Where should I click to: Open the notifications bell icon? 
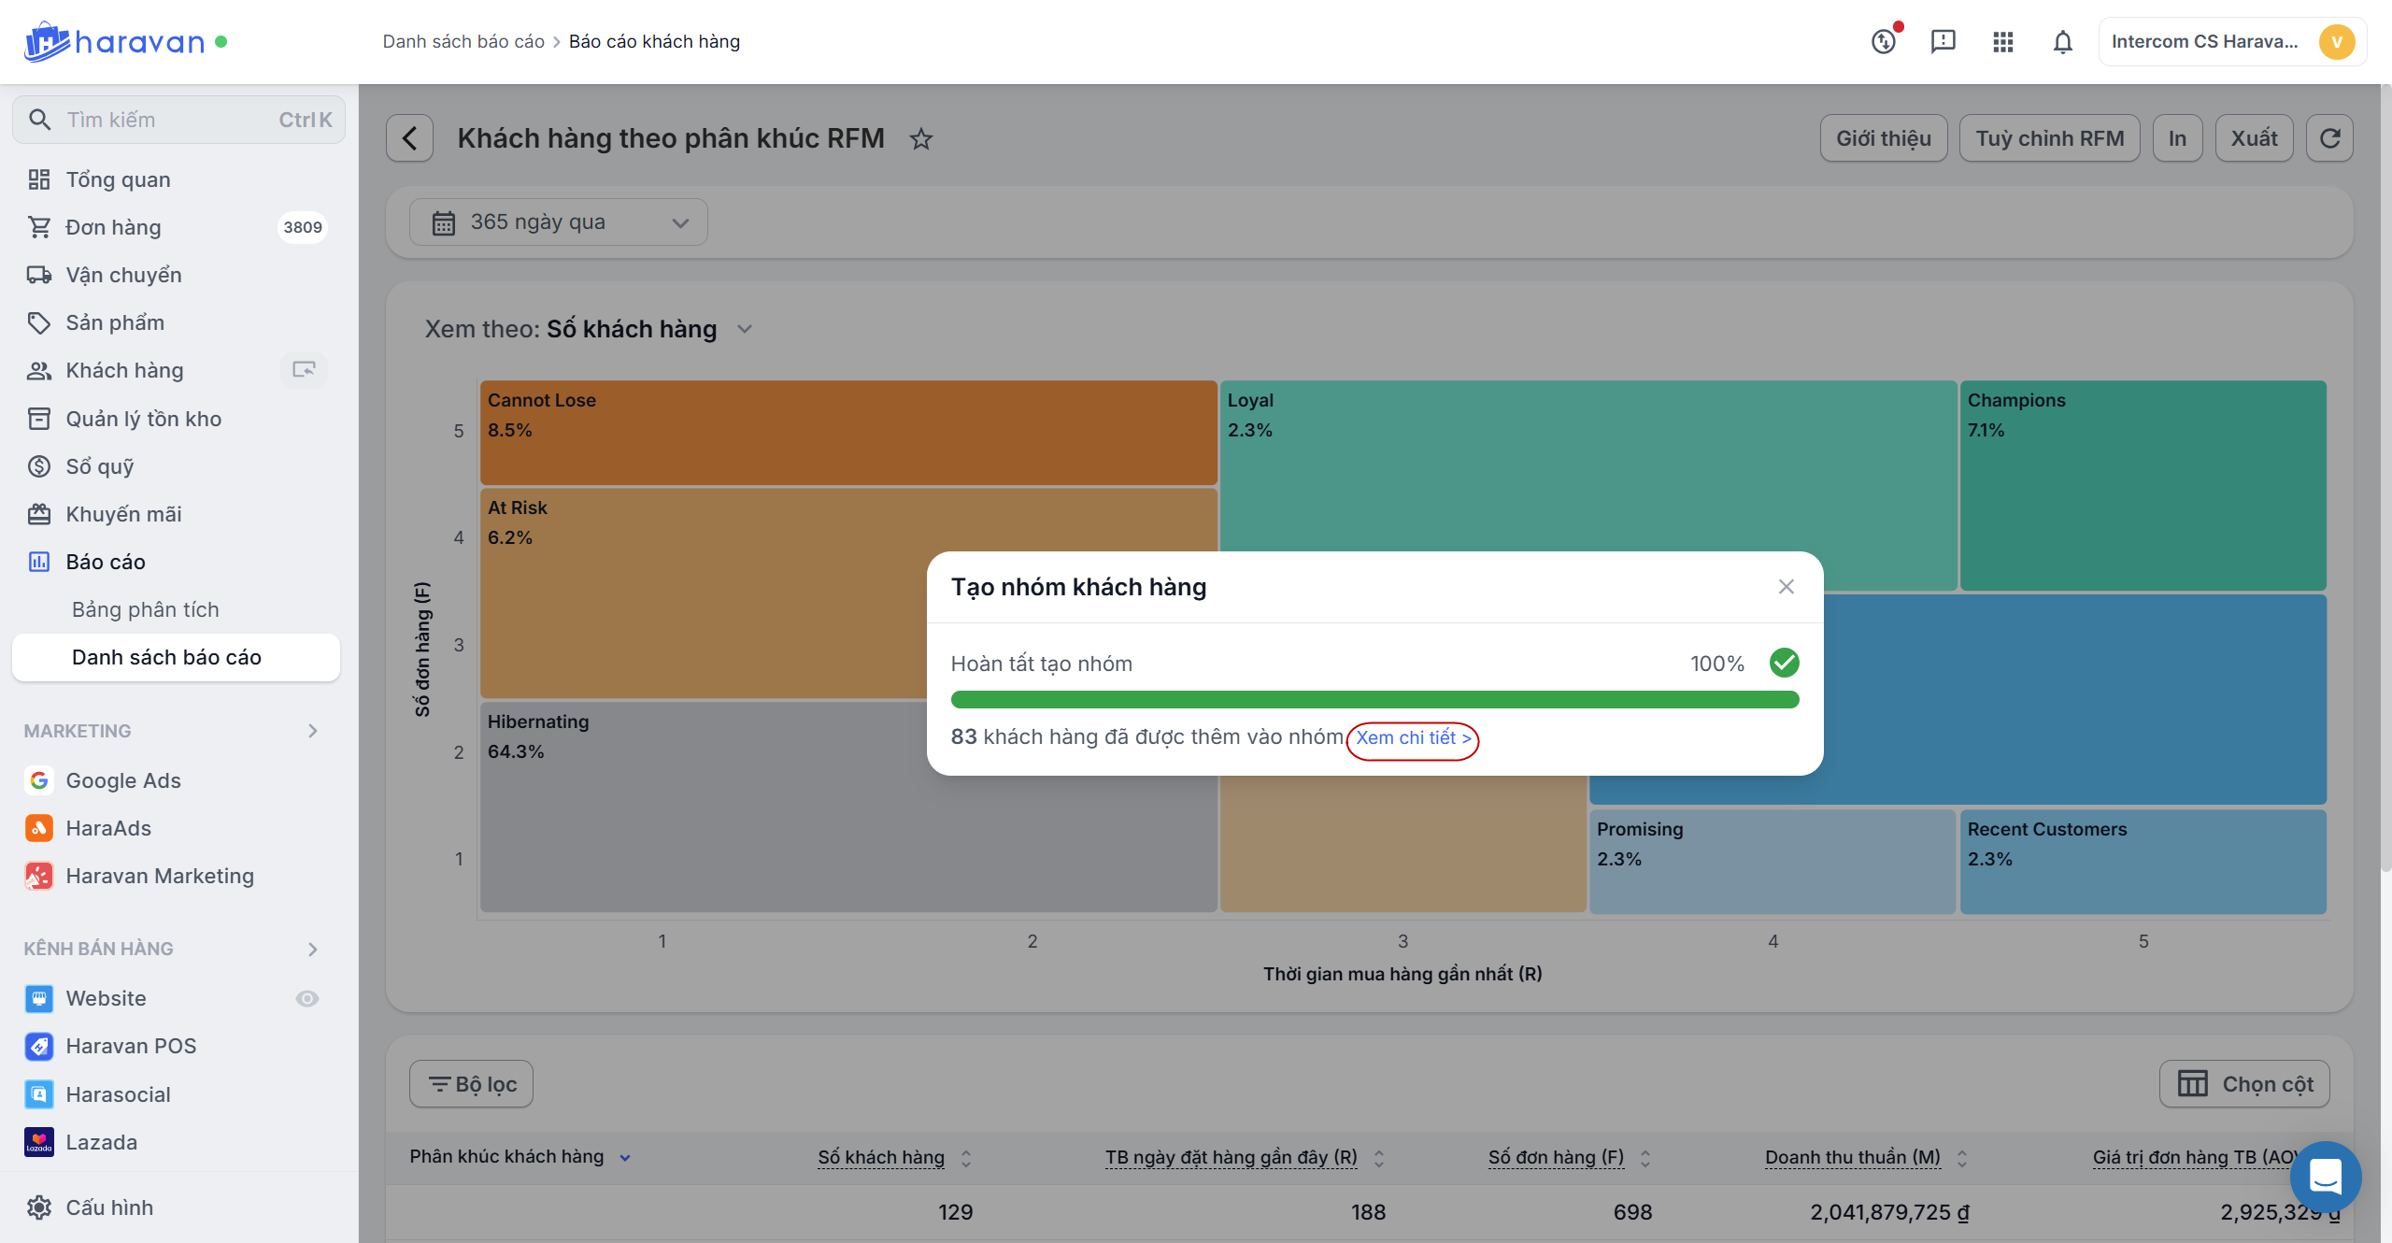[x=2062, y=42]
